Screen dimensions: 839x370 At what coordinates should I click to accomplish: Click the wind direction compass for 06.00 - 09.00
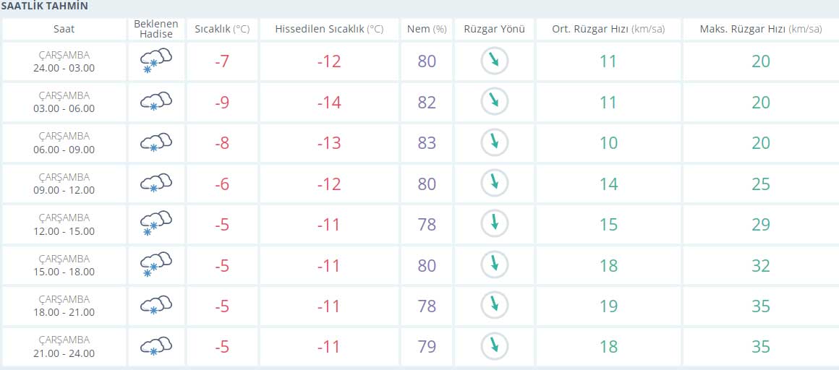(x=495, y=142)
